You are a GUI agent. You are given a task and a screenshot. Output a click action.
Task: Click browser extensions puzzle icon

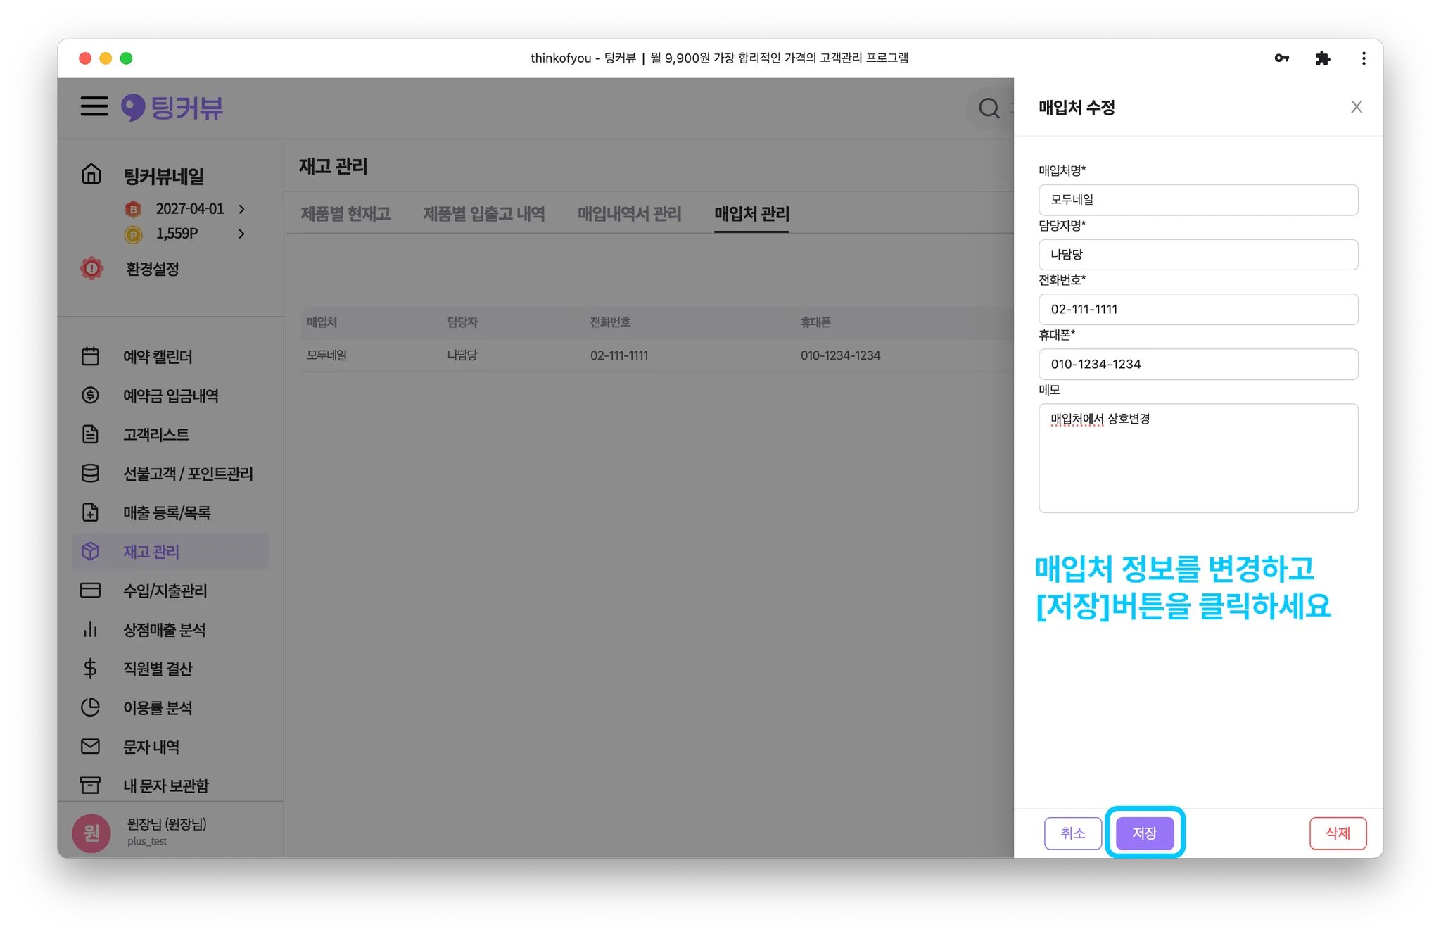click(1322, 58)
